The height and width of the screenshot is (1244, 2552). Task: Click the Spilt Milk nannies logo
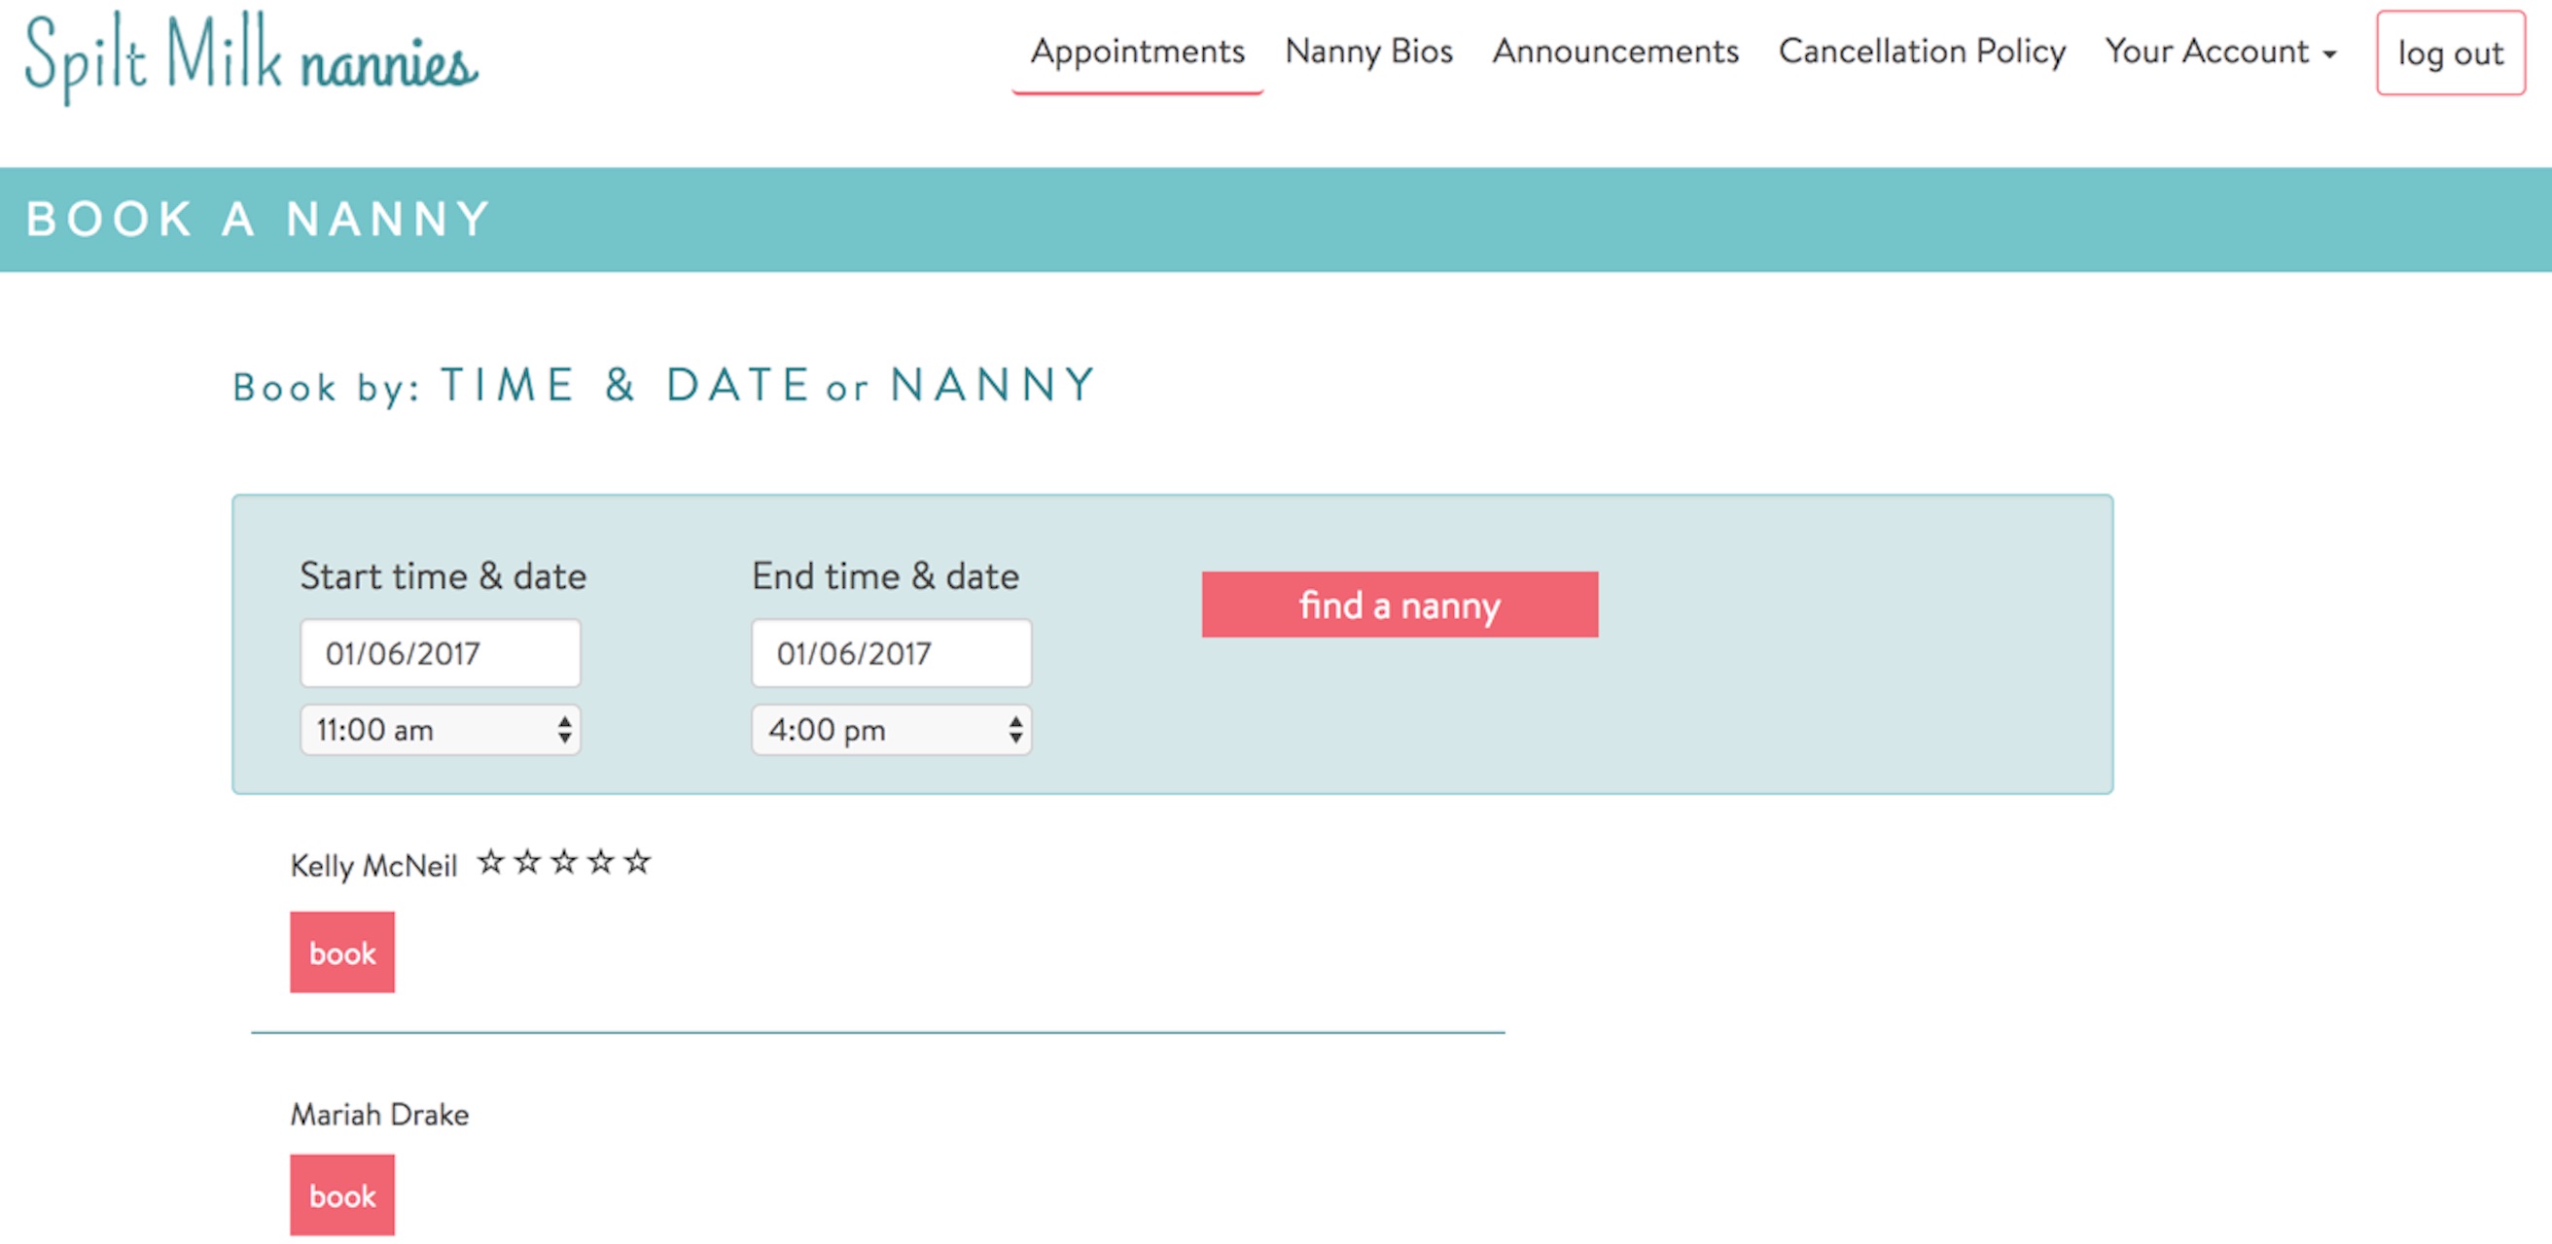coord(251,57)
